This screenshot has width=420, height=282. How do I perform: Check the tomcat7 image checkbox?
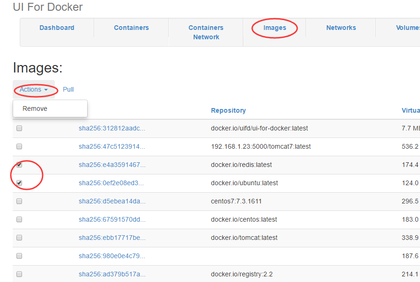pyautogui.click(x=19, y=146)
